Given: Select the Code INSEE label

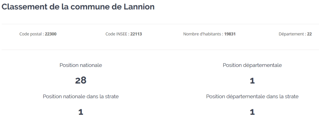Looking at the screenshot, I should pyautogui.click(x=117, y=34).
